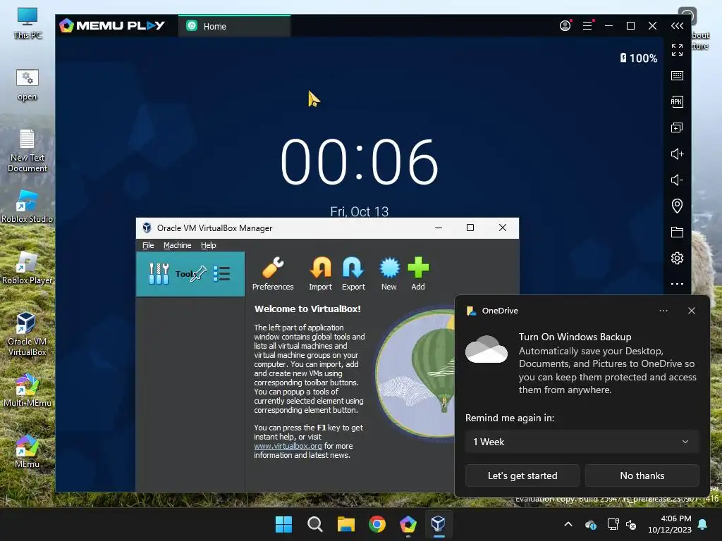Click the Let's get started button
This screenshot has height=541, width=722.
(522, 475)
